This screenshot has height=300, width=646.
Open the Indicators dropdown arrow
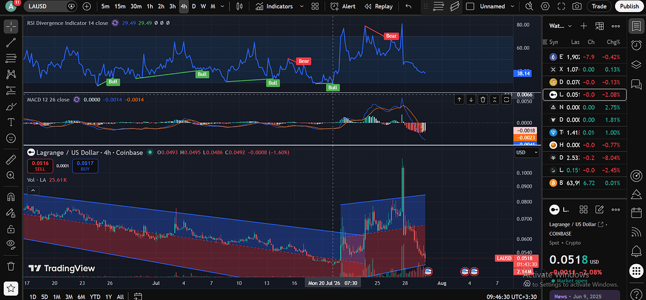(x=302, y=6)
